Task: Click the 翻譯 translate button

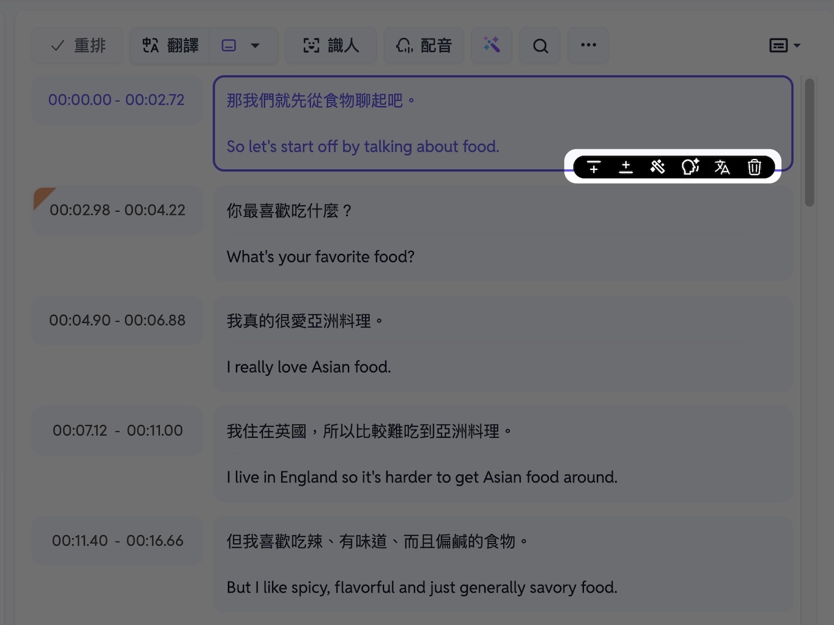Action: click(171, 45)
